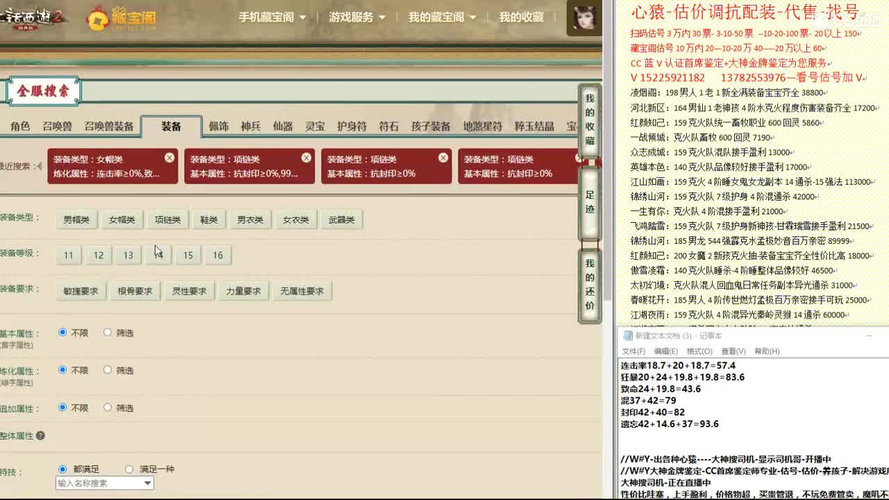889x500 pixels.
Task: Switch to the 召唤兽 tab
Action: [x=57, y=126]
